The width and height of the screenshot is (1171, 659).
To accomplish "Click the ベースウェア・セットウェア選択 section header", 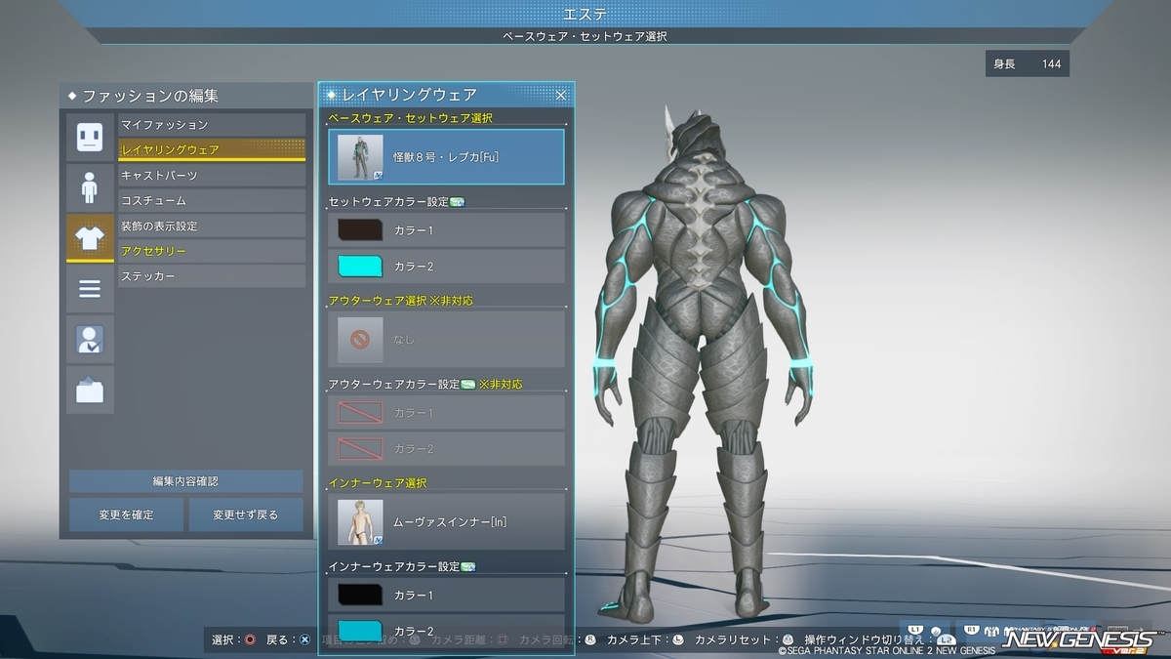I will pyautogui.click(x=411, y=118).
